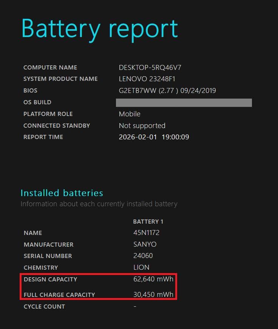Click the serial number 24060
This screenshot has height=329, width=278.
[x=143, y=256]
